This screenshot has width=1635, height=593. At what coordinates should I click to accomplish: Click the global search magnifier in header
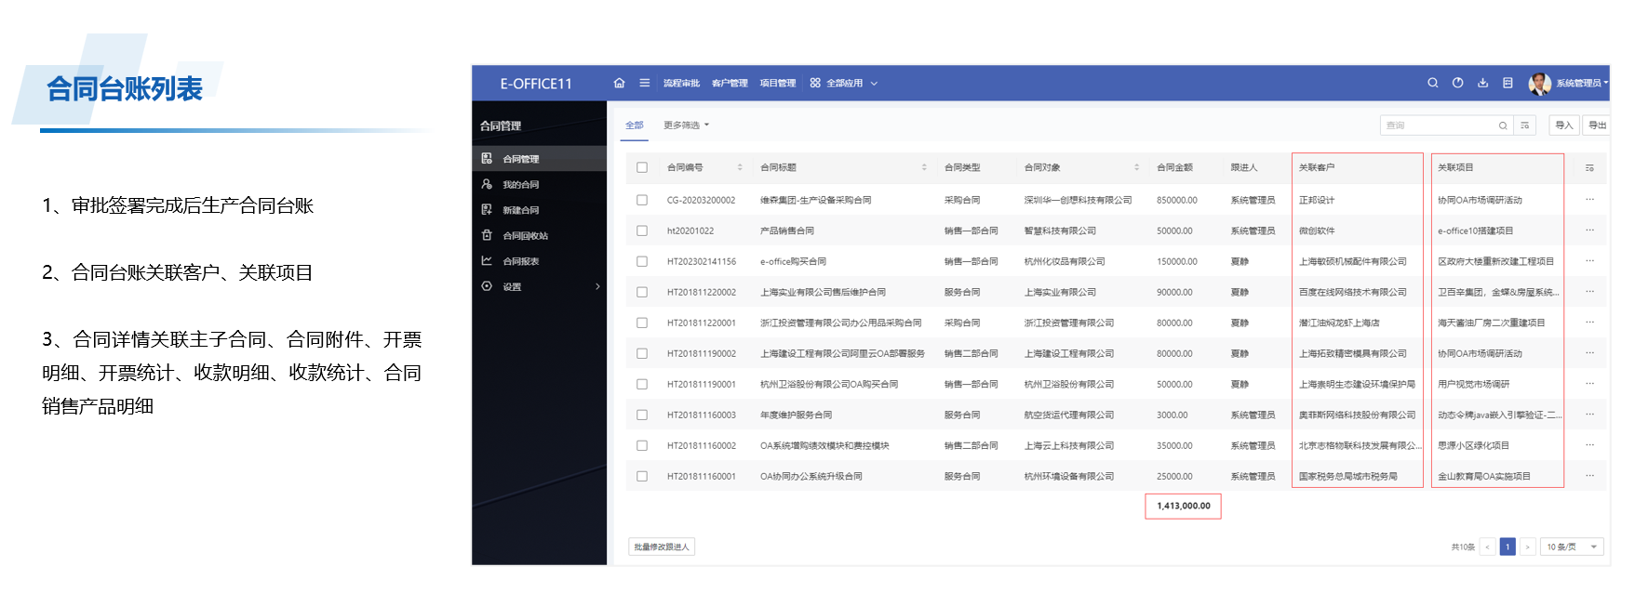[1433, 83]
